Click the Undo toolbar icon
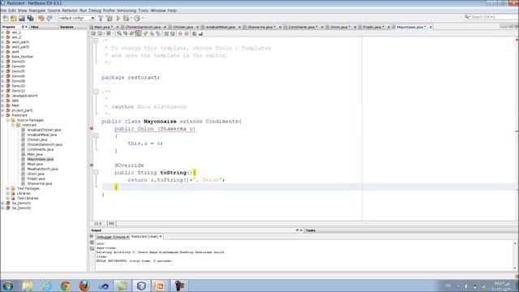This screenshot has width=519, height=292. coord(41,18)
